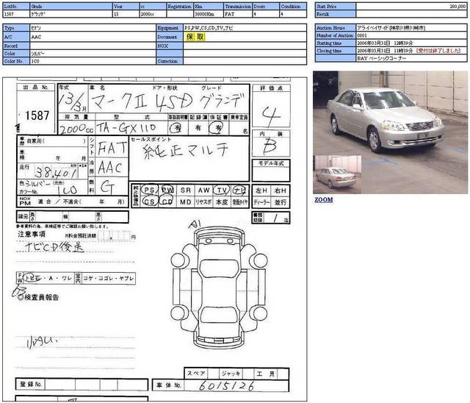Click the Transmission column header
Screen dimensions: 470x403
pos(238,7)
